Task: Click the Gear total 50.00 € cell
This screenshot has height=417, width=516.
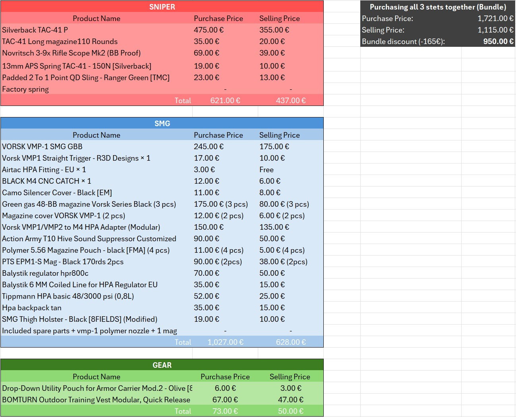Action: coord(291,411)
